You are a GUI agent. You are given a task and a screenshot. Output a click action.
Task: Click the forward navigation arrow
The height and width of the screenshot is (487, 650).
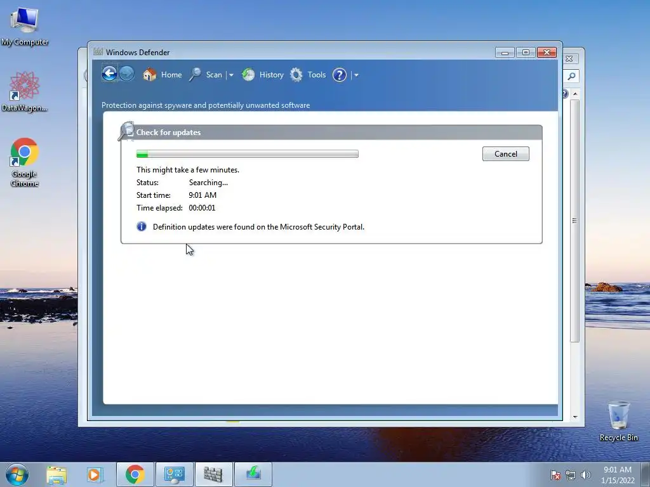[127, 74]
